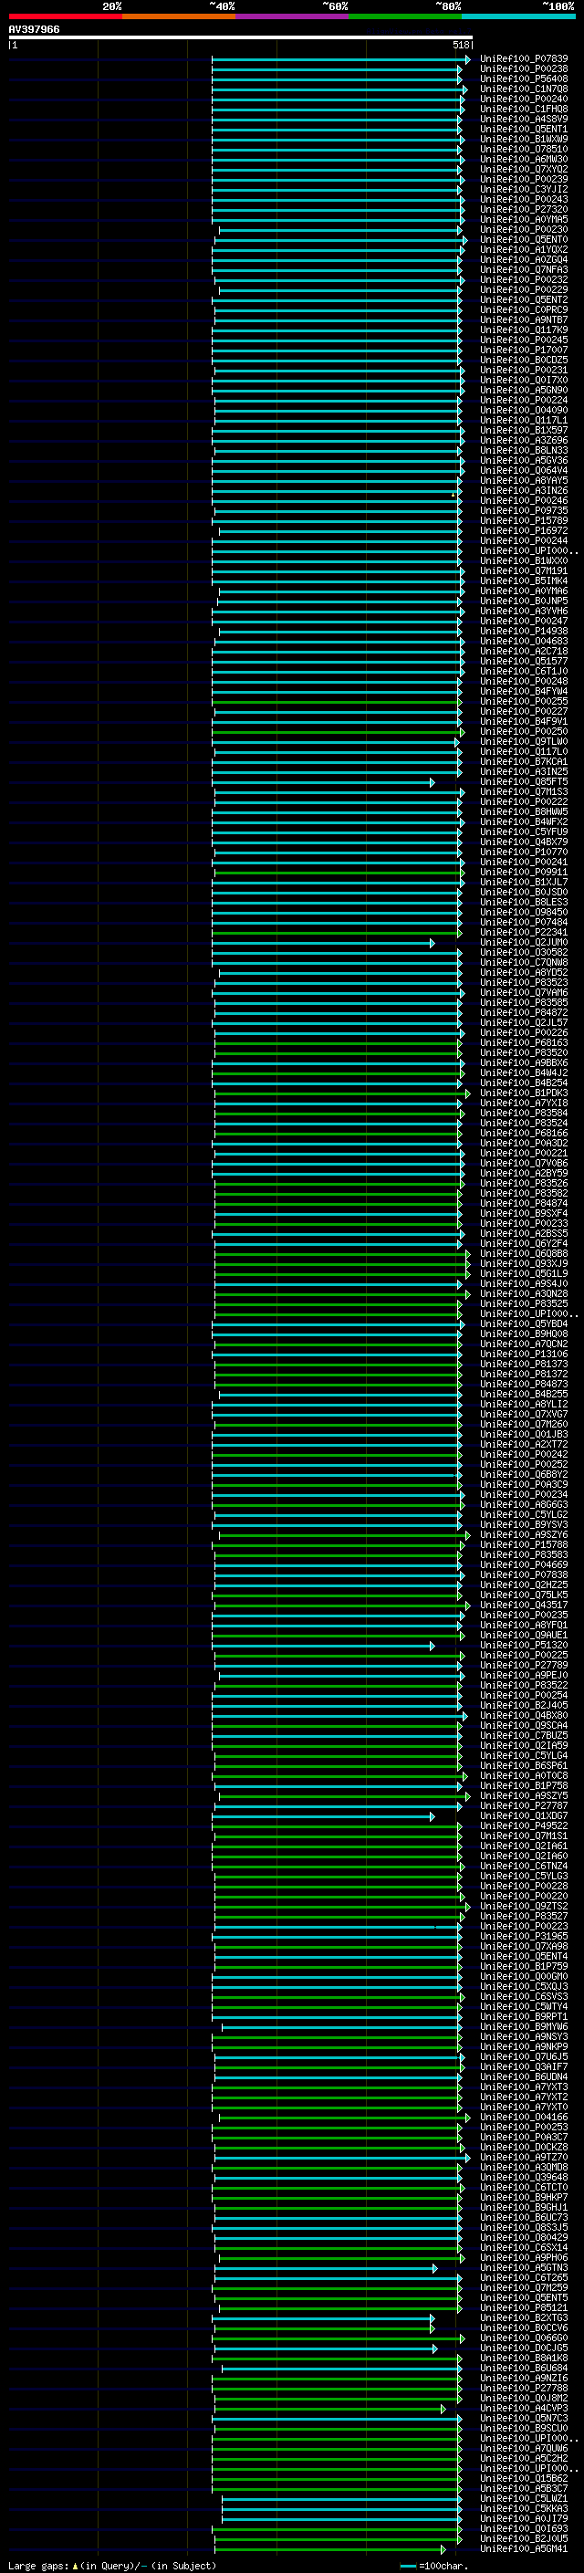Open hit UniRef100_P00240
Screen dimensions: 584x2573
tap(523, 99)
